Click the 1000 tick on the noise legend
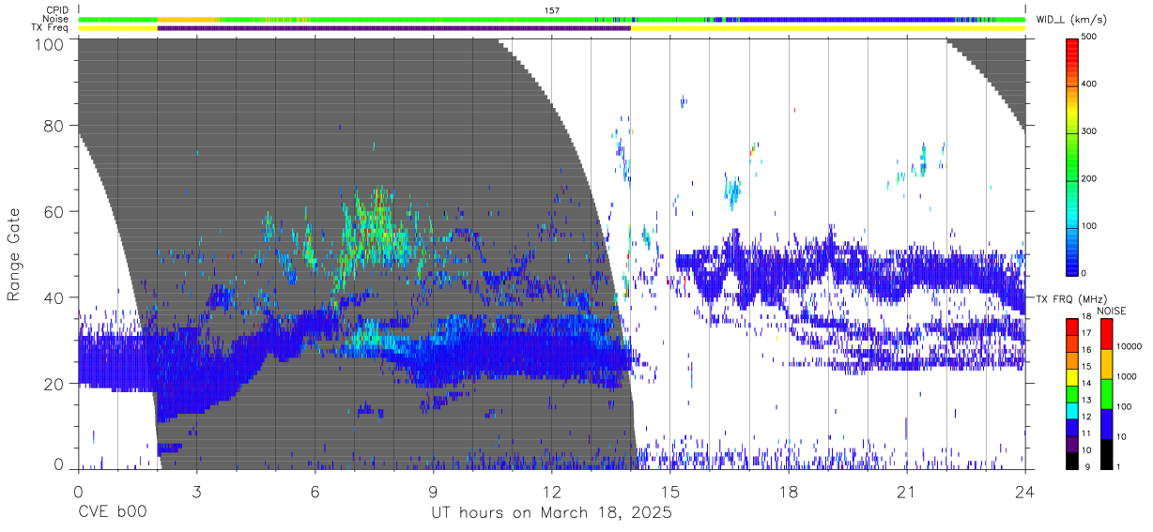The height and width of the screenshot is (532, 1153). (1125, 376)
